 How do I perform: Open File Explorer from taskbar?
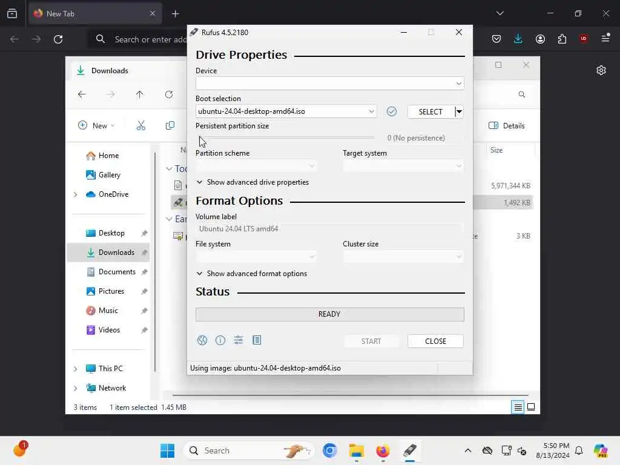(356, 450)
